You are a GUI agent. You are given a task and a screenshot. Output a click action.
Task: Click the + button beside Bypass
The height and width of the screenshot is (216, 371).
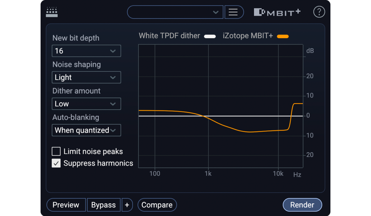pyautogui.click(x=127, y=205)
